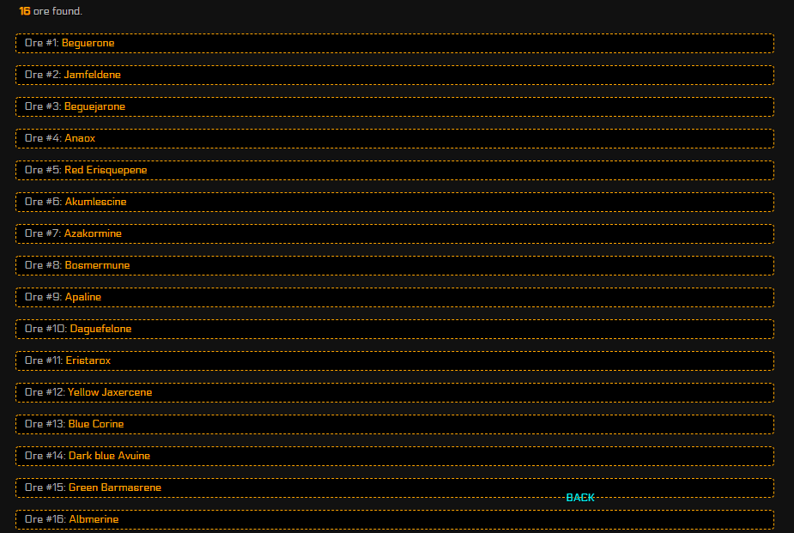Select the Ore #5 Red Erisquepene row
The height and width of the screenshot is (533, 794).
[395, 171]
